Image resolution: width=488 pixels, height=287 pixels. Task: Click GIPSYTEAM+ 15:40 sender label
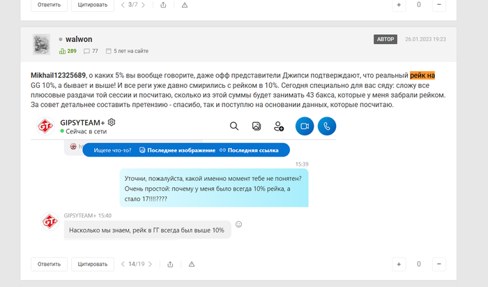(x=87, y=216)
